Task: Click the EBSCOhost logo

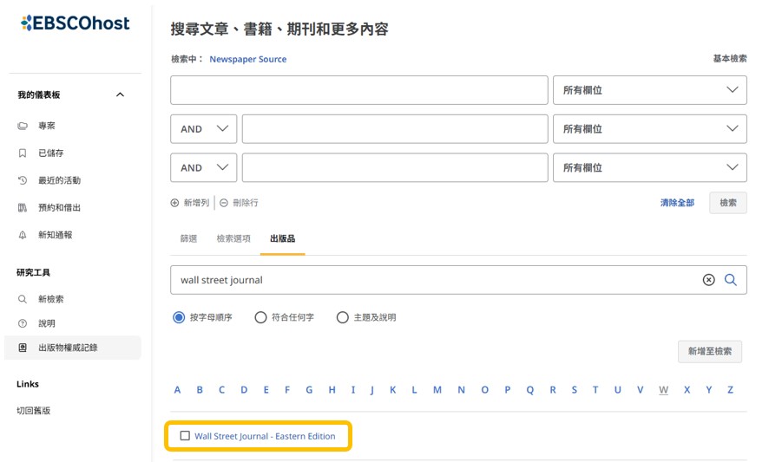Action: point(75,23)
